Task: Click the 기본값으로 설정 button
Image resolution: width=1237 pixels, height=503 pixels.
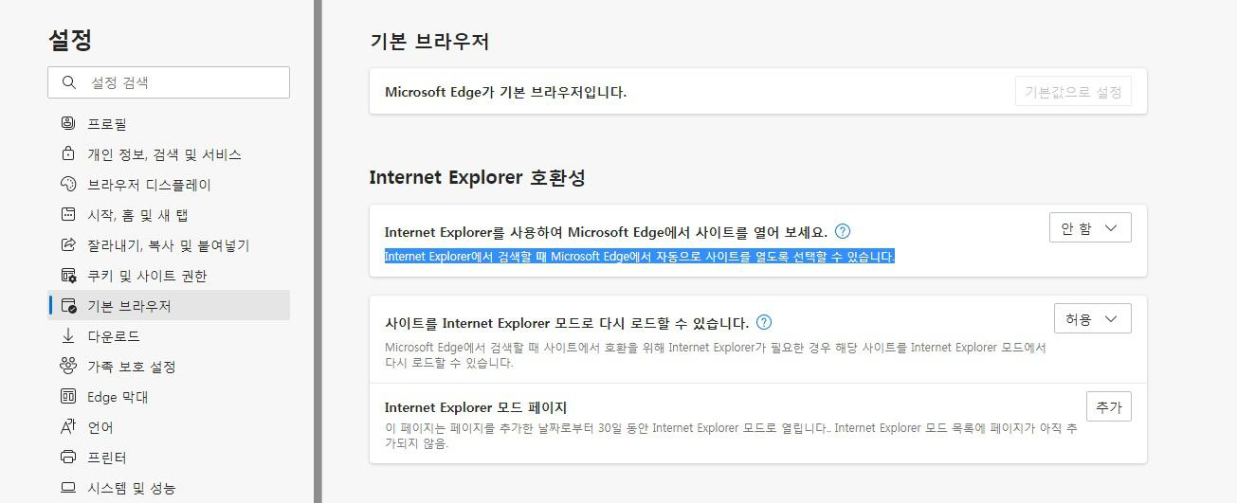Action: (x=1073, y=92)
